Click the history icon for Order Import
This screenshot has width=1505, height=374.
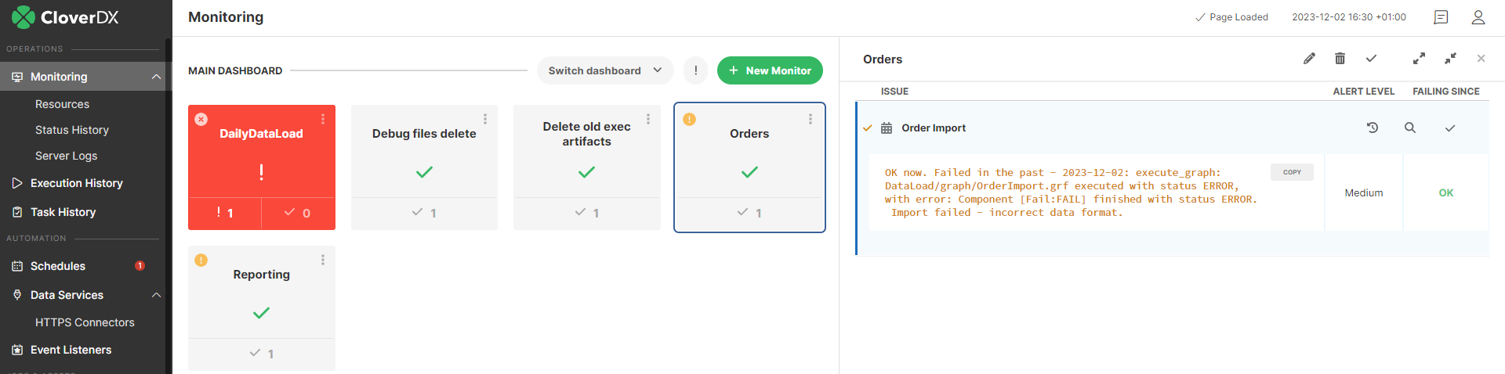point(1372,128)
